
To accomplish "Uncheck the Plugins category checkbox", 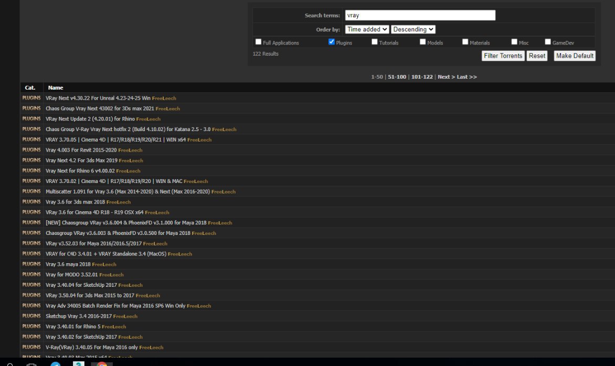I will (x=332, y=41).
